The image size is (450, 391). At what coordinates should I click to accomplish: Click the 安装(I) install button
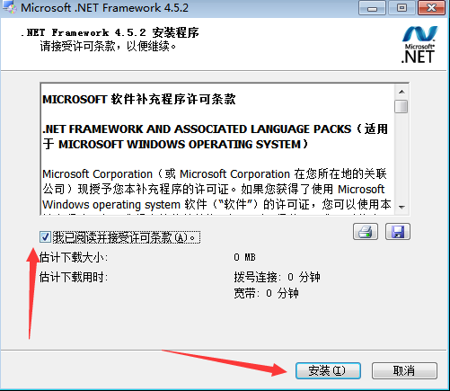click(x=328, y=370)
